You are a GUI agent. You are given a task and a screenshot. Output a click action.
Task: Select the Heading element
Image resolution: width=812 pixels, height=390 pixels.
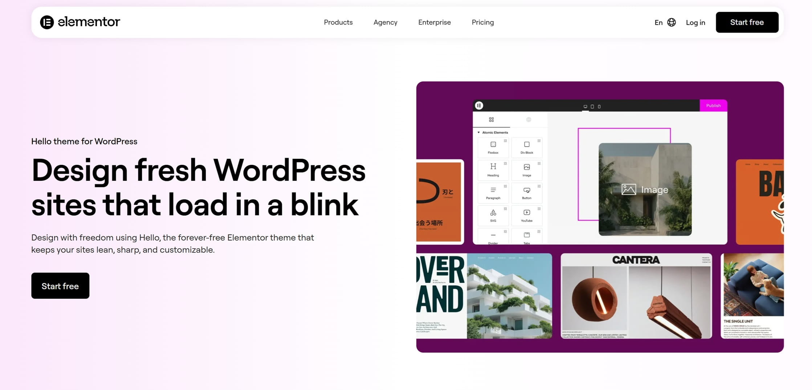coord(493,170)
